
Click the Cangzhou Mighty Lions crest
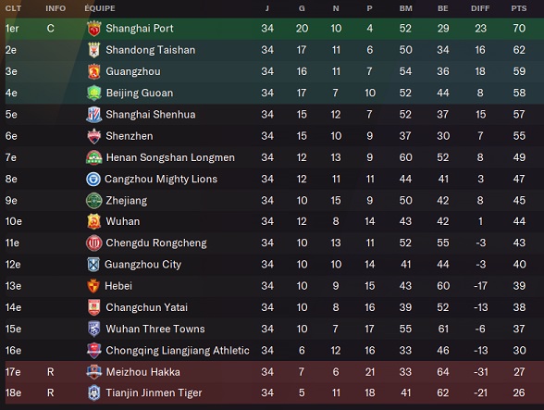pos(93,180)
